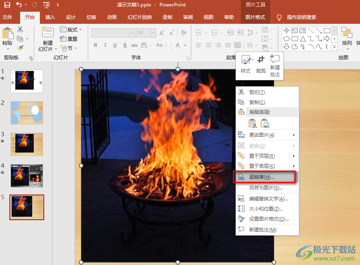Select the right arrow shape in gallery

click(x=327, y=39)
